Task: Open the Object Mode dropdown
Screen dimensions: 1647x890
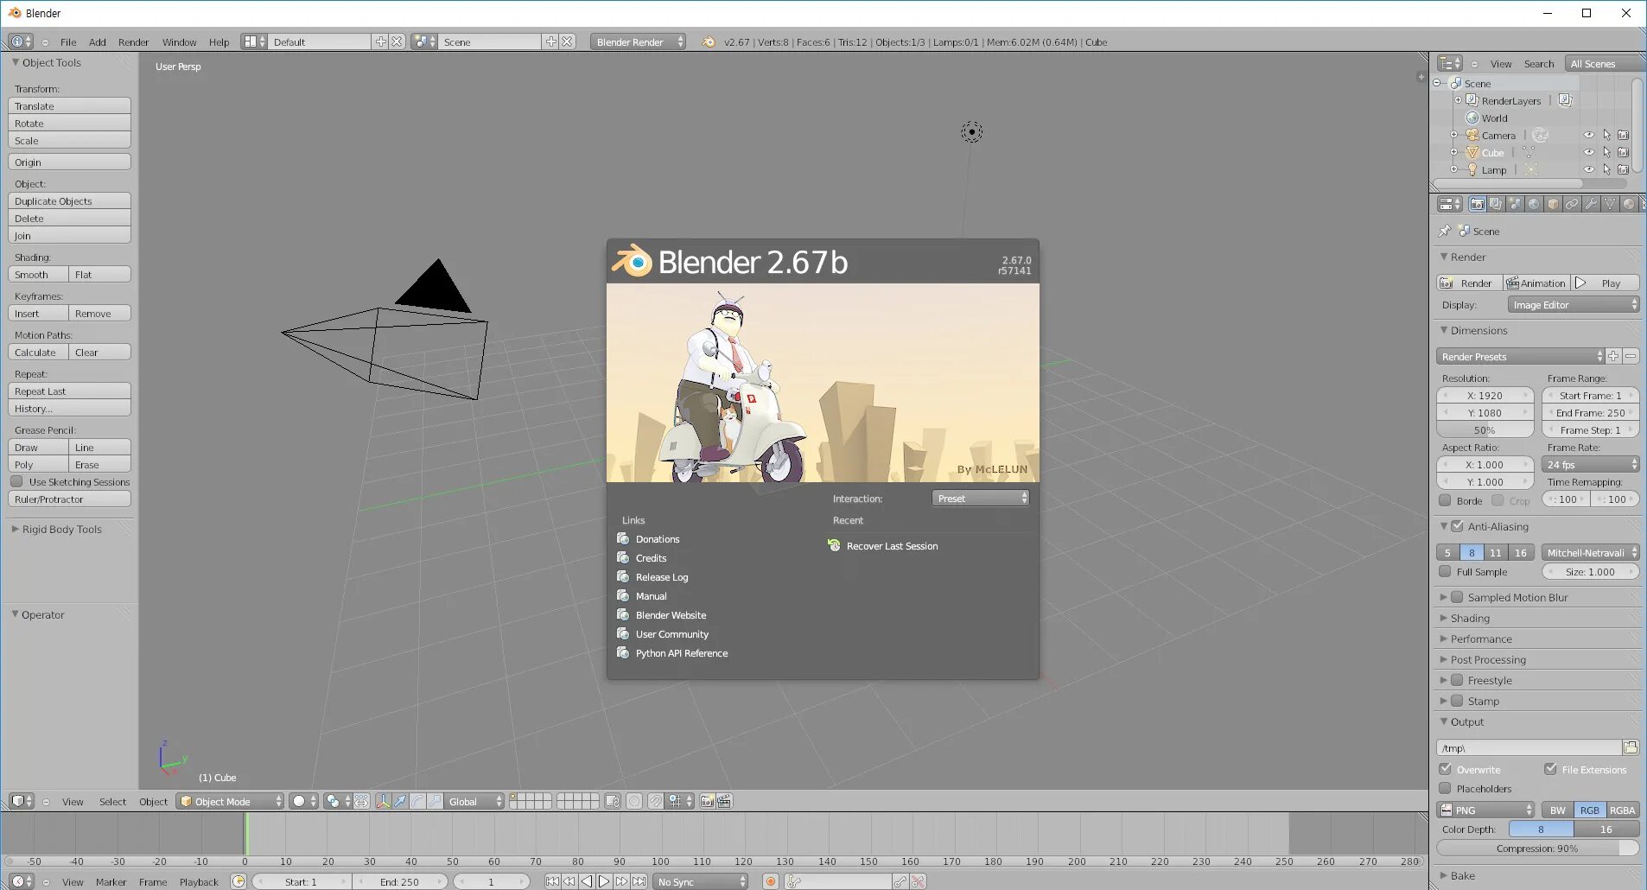Action: pos(230,802)
